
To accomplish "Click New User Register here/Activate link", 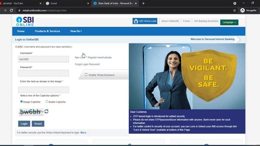I will coord(93,58).
